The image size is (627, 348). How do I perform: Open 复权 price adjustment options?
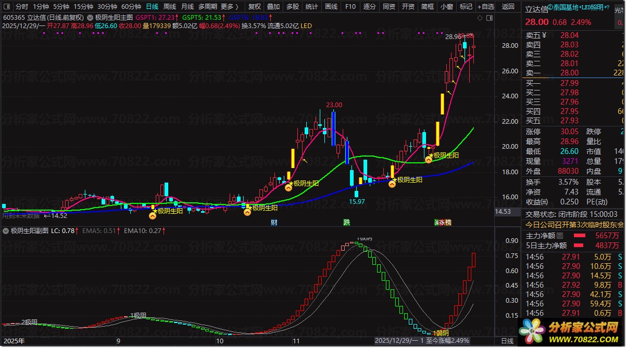pos(255,7)
